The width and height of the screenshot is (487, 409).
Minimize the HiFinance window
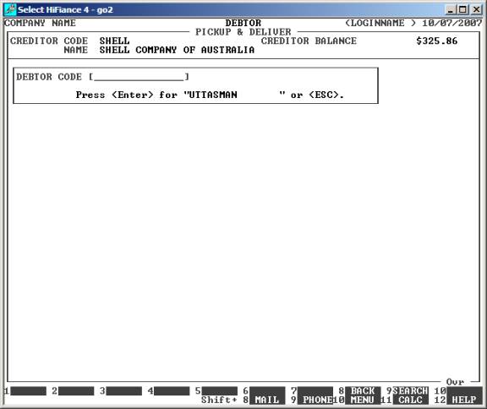(451, 9)
